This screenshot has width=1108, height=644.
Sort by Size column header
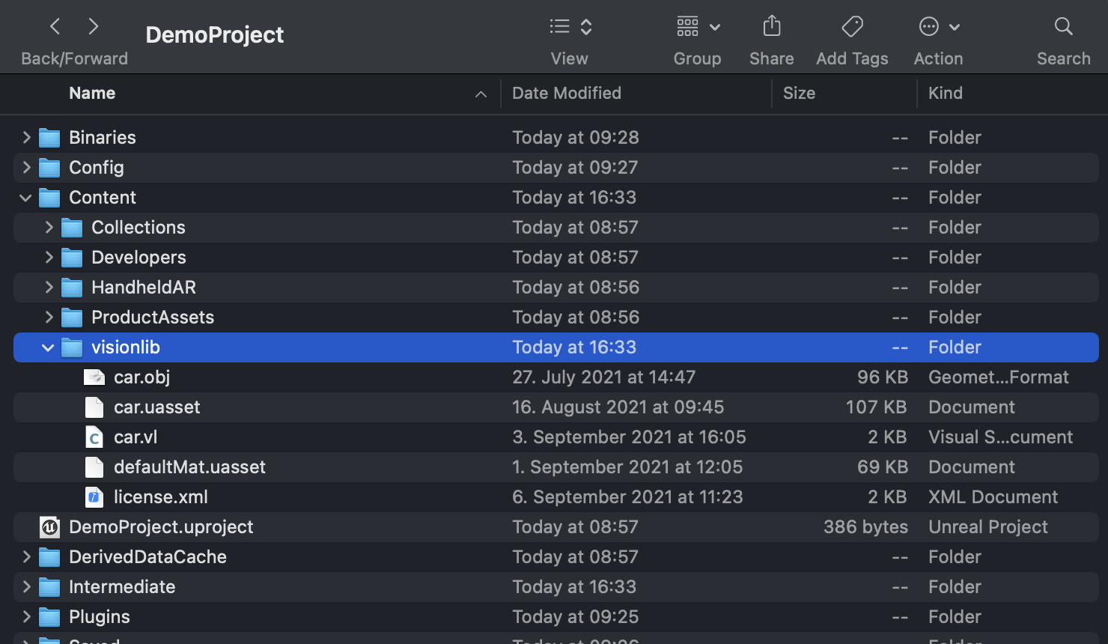pos(799,94)
